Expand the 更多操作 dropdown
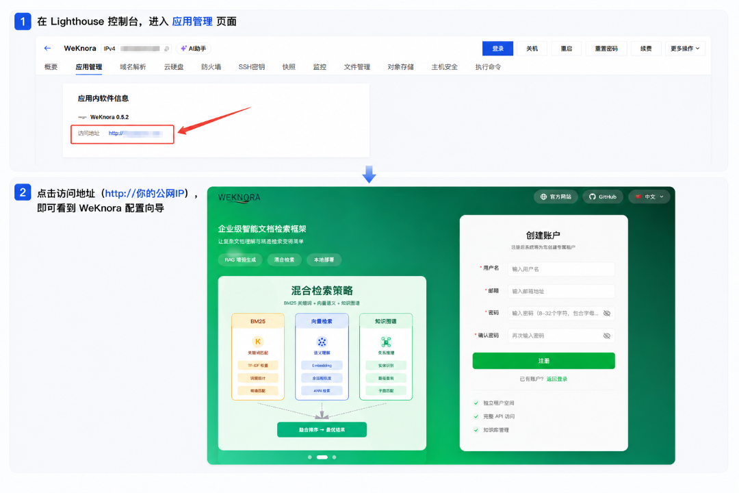The width and height of the screenshot is (739, 493). tap(685, 49)
